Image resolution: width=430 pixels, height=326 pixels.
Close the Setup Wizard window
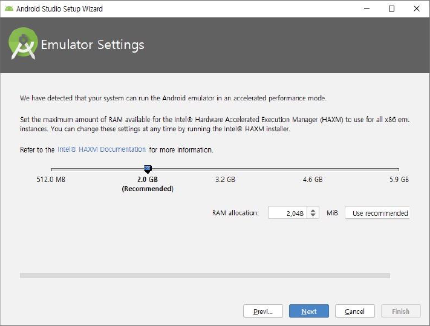(x=416, y=9)
